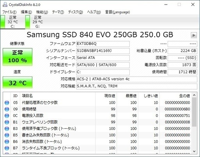
Task: Click the 正常 100 % health status button
Action: pos(18,57)
